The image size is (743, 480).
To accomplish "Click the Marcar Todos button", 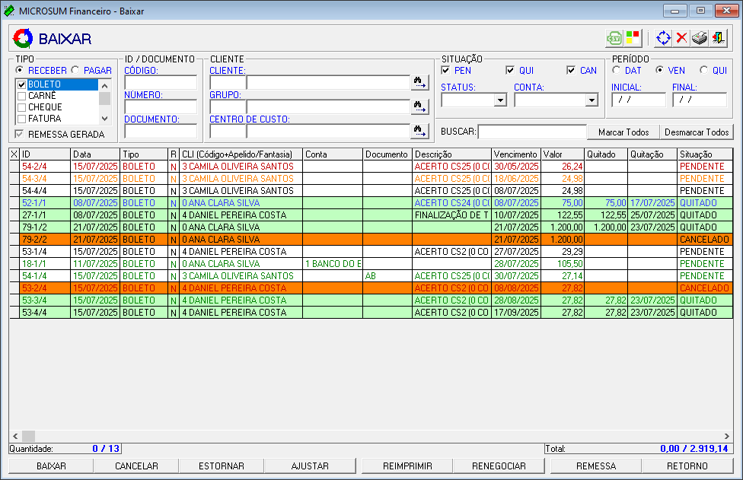I will point(623,132).
